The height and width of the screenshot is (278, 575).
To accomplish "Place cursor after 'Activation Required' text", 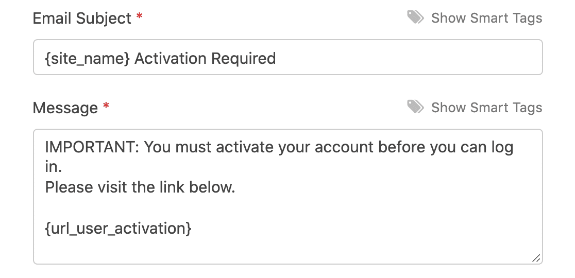I will [277, 59].
